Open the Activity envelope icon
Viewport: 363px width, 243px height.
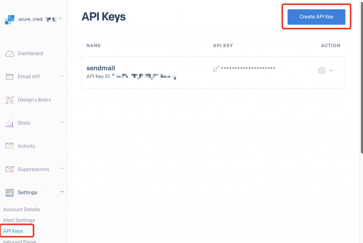coord(10,146)
